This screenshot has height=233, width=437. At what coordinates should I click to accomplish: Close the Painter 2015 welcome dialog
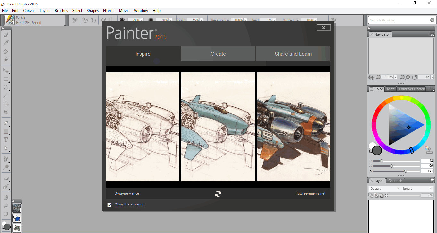(323, 28)
